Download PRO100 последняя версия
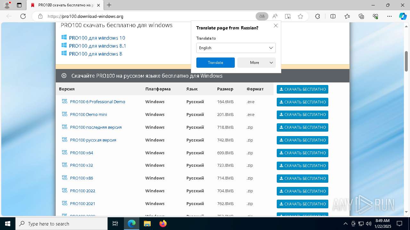The width and height of the screenshot is (410, 230). click(x=302, y=127)
